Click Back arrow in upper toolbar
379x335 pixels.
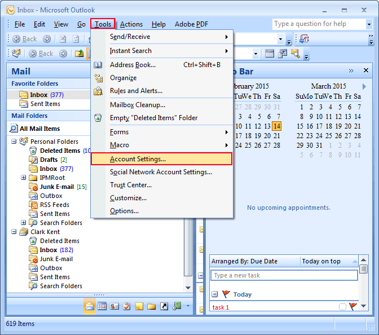pyautogui.click(x=24, y=39)
